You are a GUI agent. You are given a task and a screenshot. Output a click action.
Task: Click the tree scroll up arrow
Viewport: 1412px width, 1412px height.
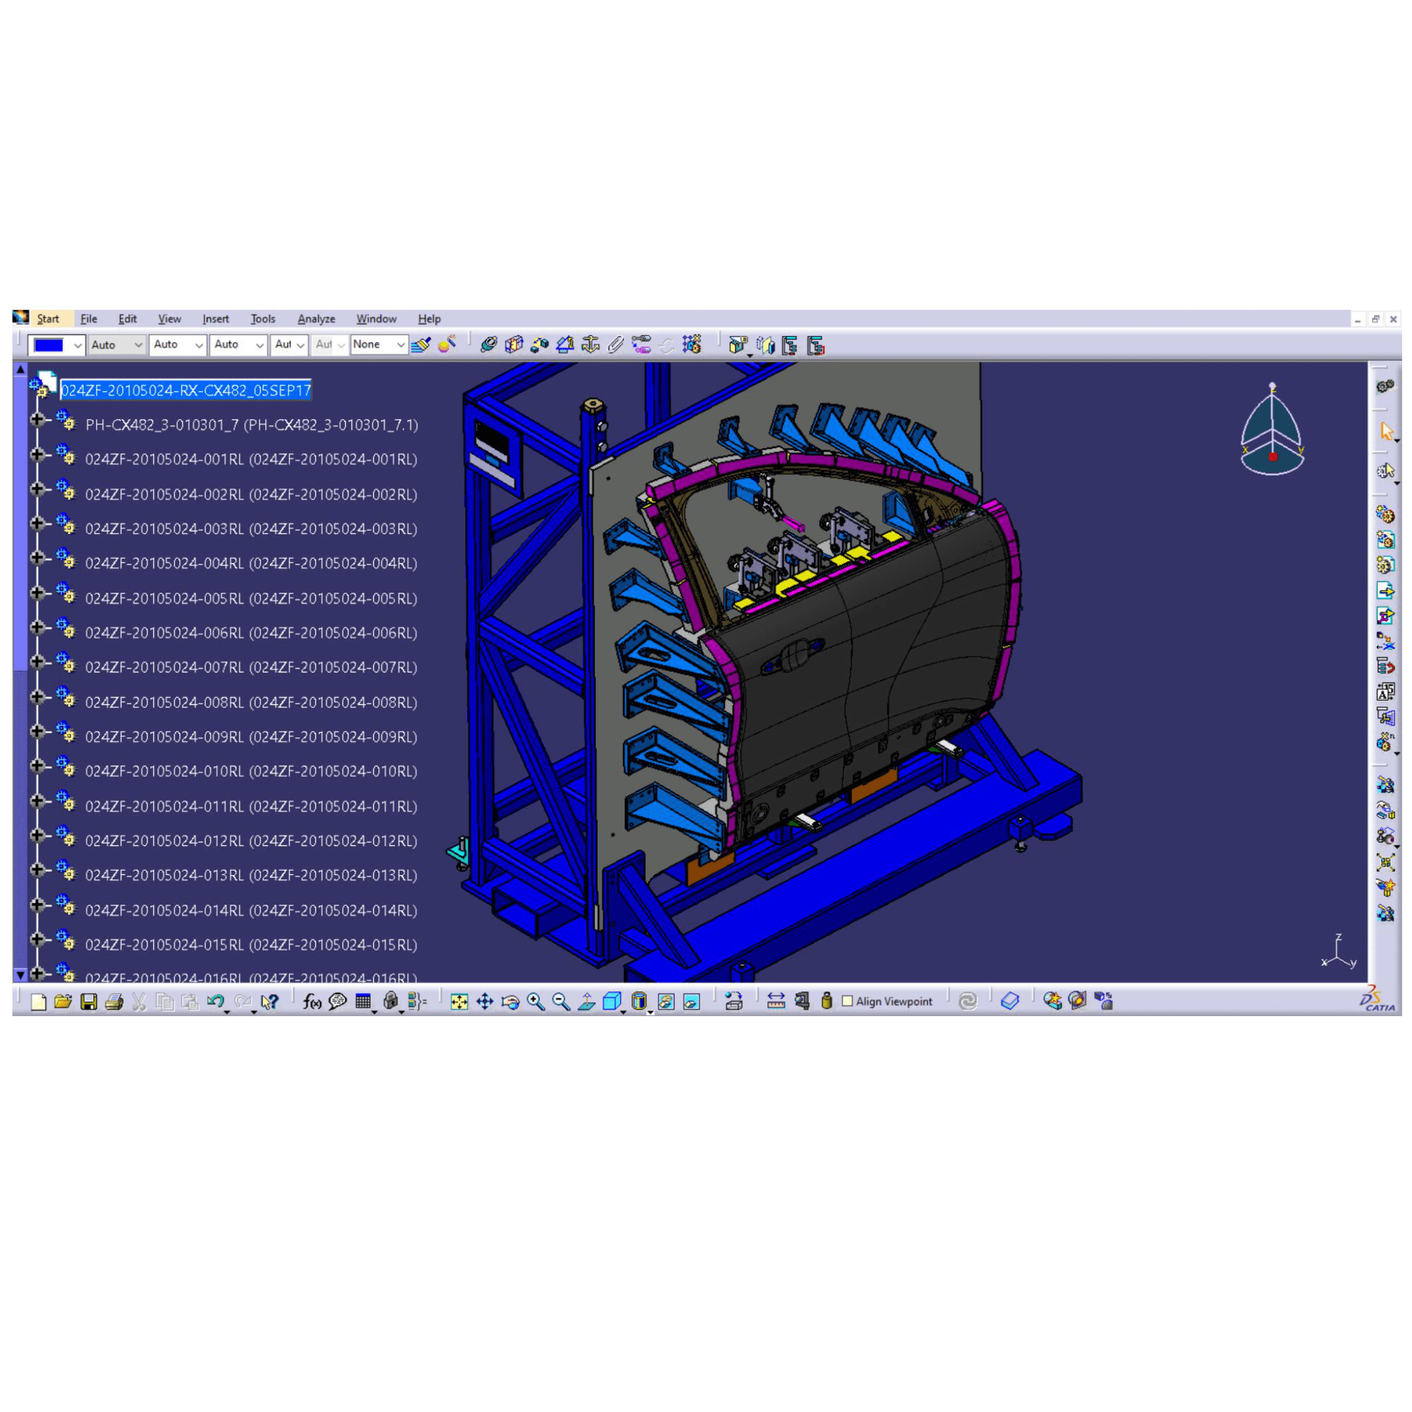click(20, 370)
